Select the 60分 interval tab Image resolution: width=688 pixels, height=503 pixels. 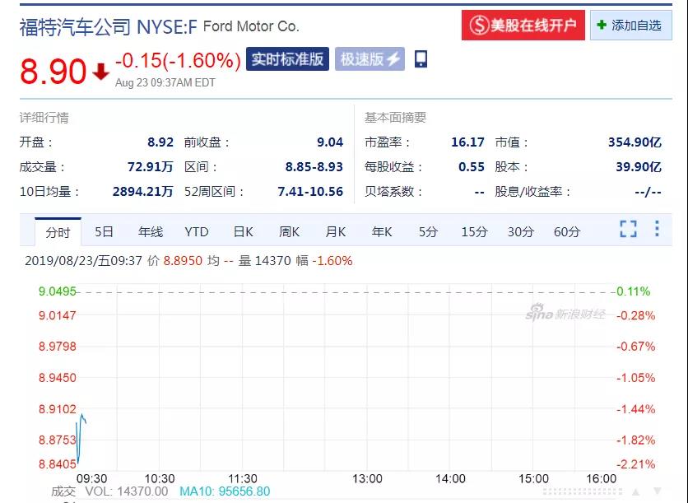[566, 232]
